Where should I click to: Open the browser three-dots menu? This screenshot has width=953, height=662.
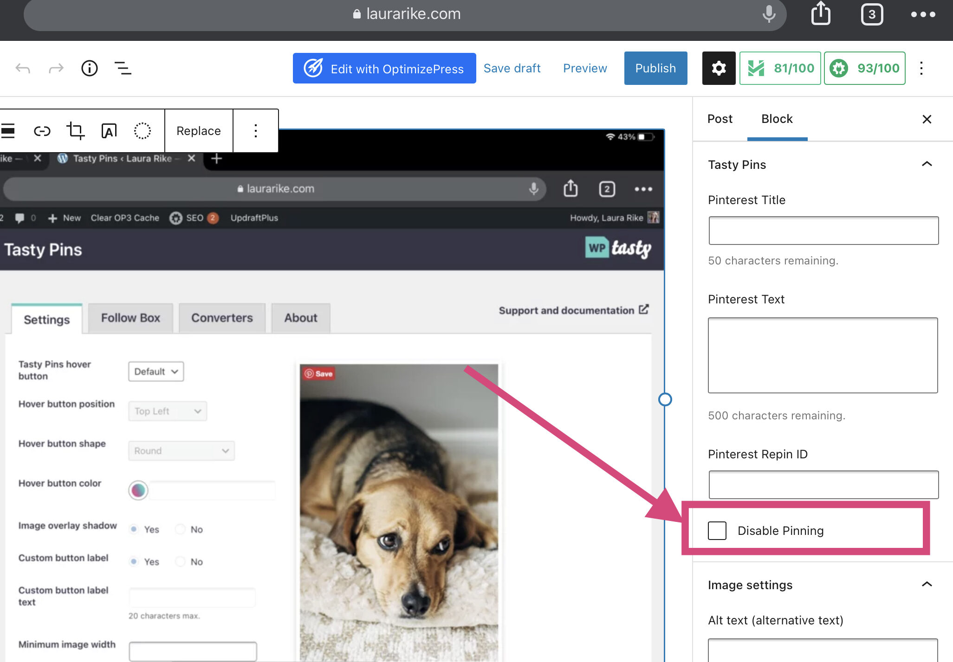click(x=923, y=14)
